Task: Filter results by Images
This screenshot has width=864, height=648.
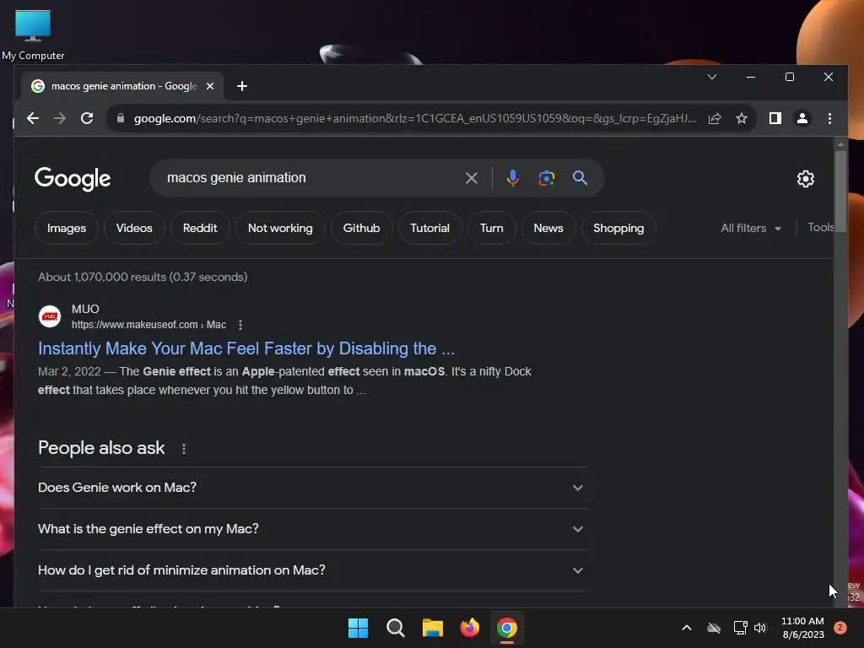Action: [67, 228]
